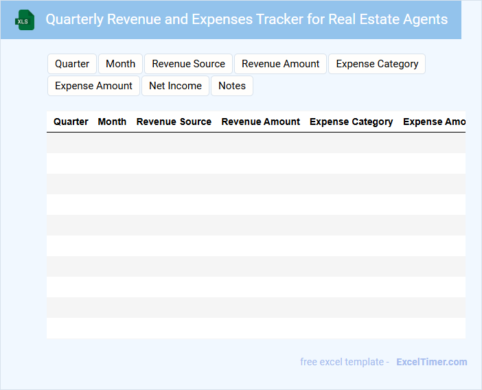The width and height of the screenshot is (482, 390).
Task: Select the Month tag button
Action: coord(120,64)
